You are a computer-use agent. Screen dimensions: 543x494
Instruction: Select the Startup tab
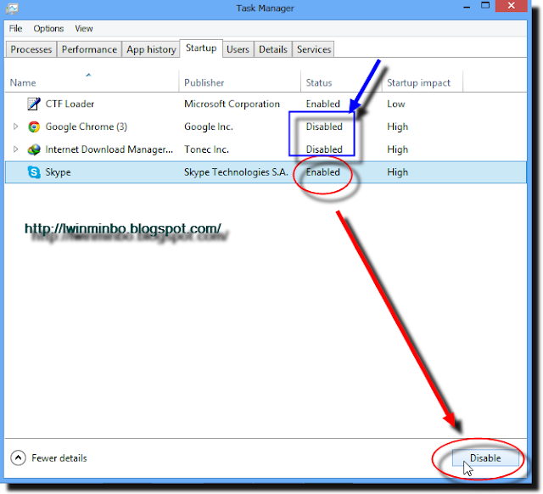click(x=201, y=48)
